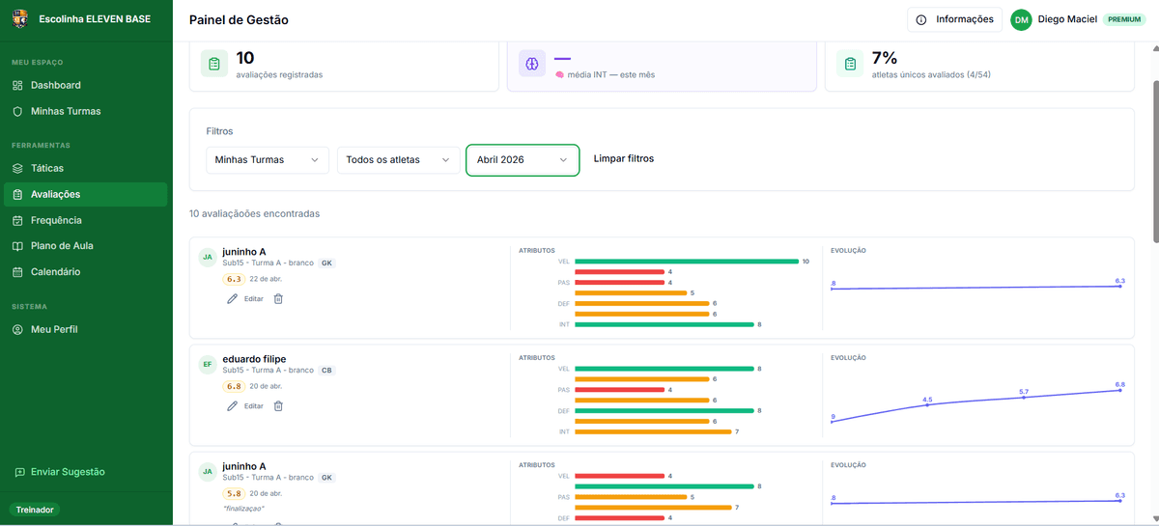Click the green VEL bar valued 10 for juninho A

tap(687, 262)
